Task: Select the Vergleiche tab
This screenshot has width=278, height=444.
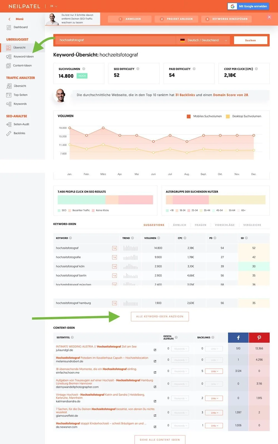Action: (x=252, y=225)
